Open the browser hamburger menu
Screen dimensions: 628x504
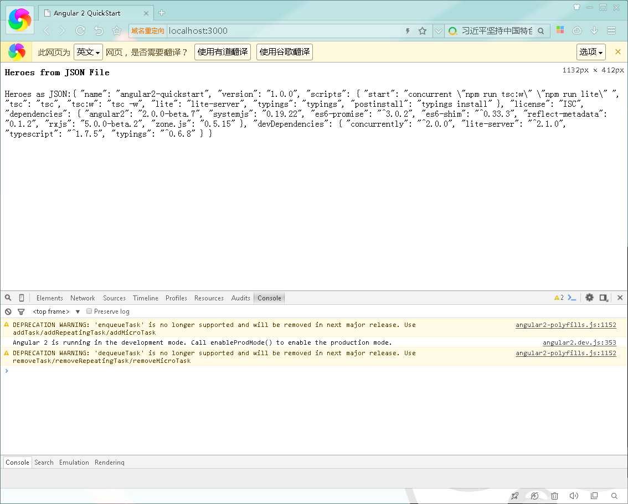coord(611,30)
